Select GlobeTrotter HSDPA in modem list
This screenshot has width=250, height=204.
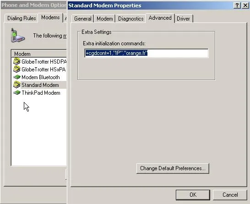point(44,61)
